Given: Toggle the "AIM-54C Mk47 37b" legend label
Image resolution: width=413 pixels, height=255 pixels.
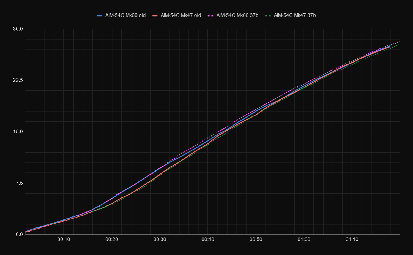Looking at the screenshot, I should coord(295,15).
